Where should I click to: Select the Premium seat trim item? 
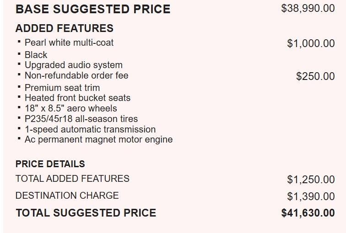coord(62,88)
